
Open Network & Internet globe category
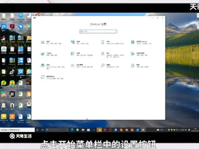141,42
